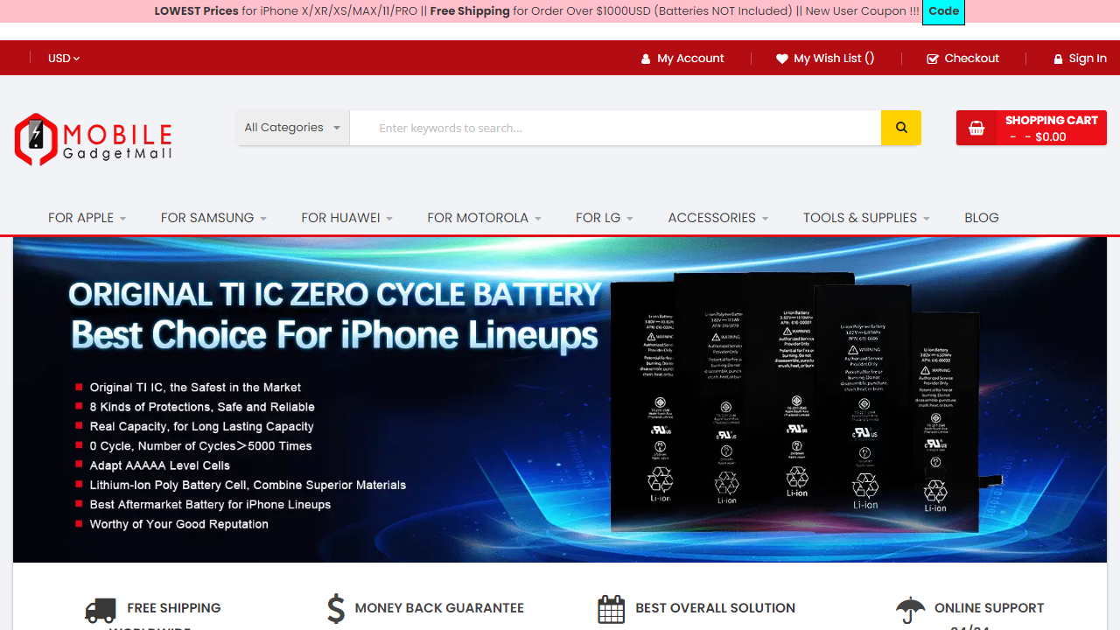Click the My Account person icon
The image size is (1120, 630).
tap(646, 59)
